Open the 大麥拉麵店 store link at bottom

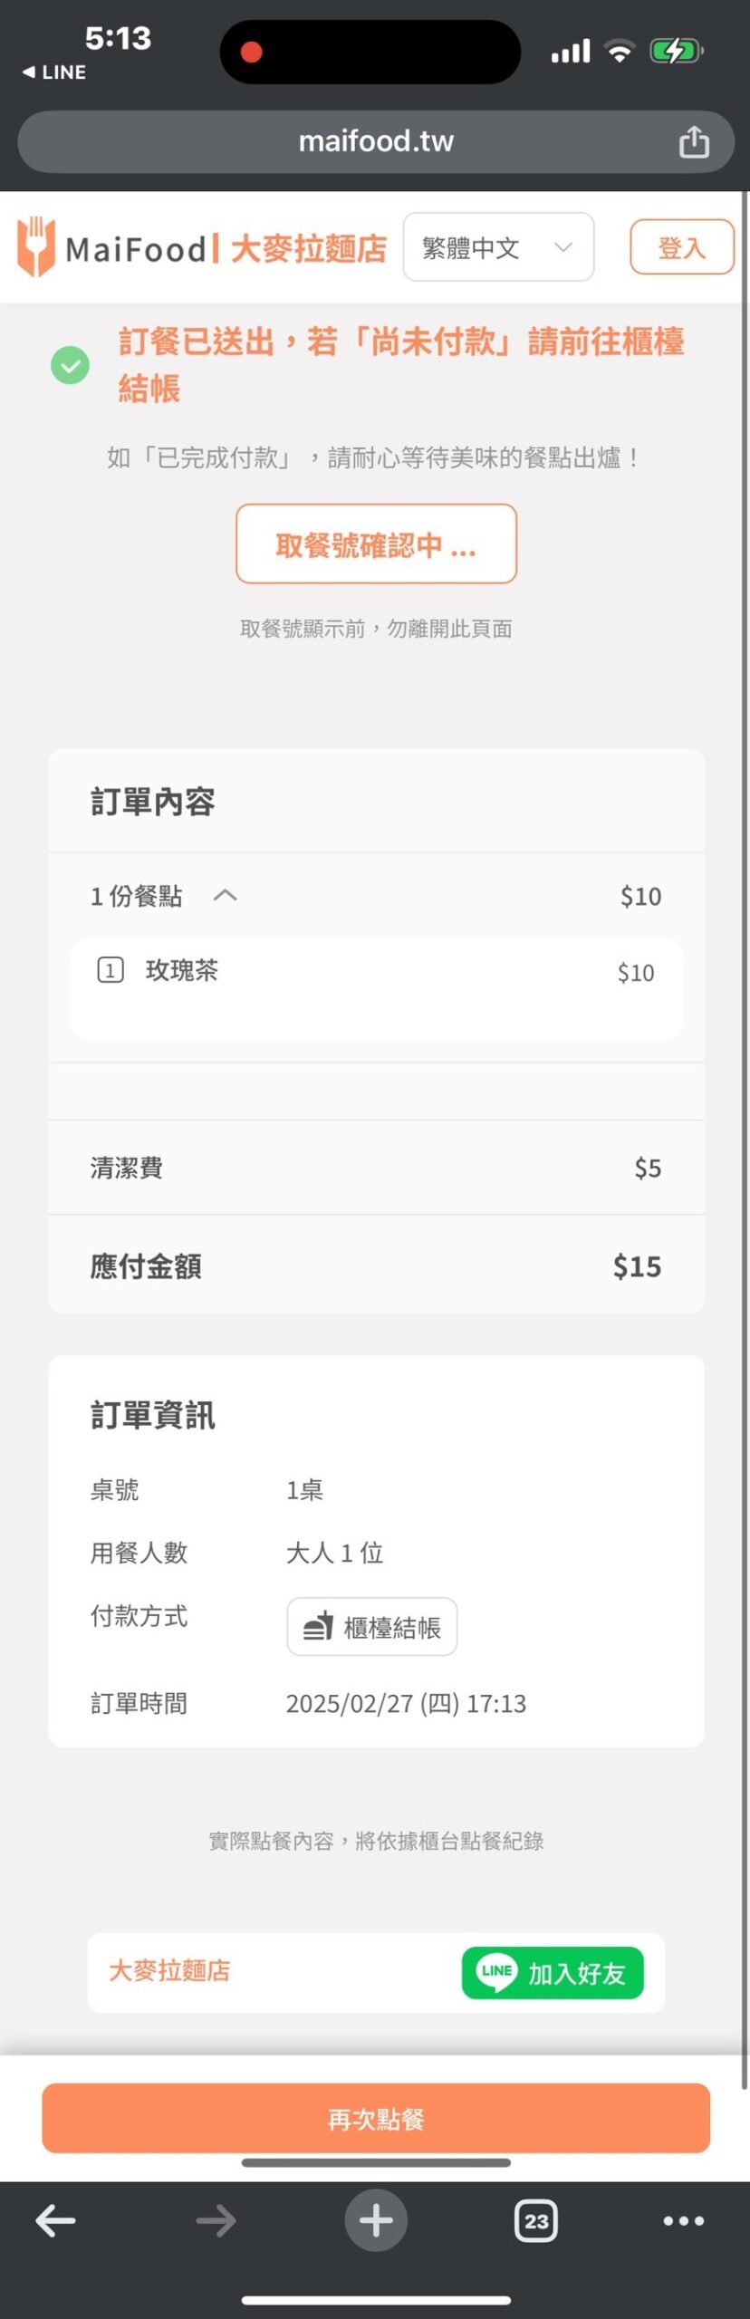pos(169,1971)
